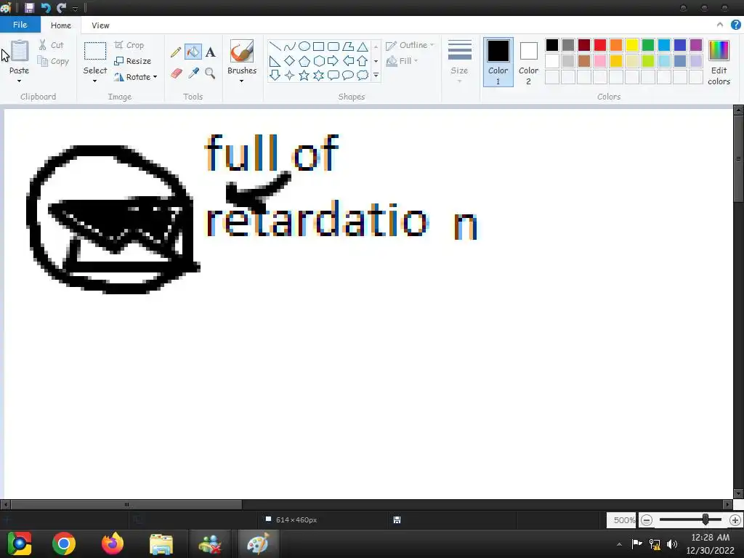Click the zoom out minus button

pyautogui.click(x=646, y=520)
